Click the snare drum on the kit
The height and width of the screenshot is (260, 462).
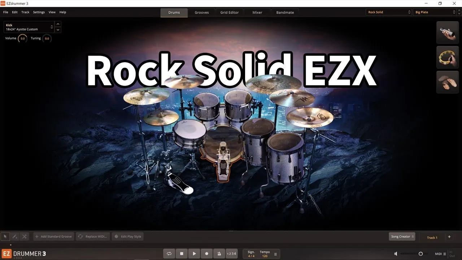[189, 134]
